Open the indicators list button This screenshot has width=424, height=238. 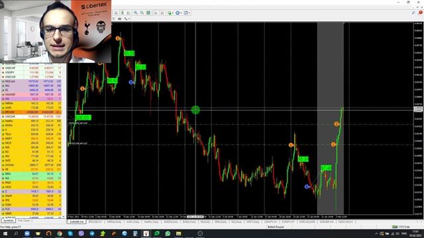click(x=170, y=13)
